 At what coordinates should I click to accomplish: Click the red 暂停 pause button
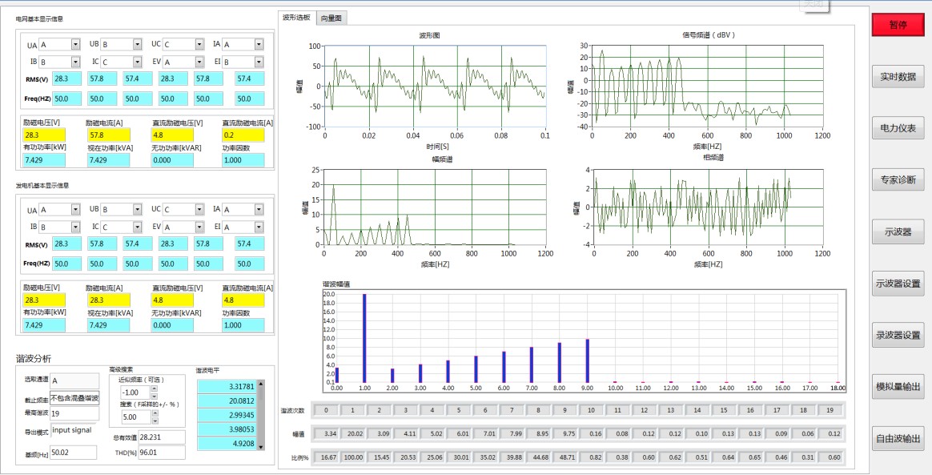pos(898,25)
